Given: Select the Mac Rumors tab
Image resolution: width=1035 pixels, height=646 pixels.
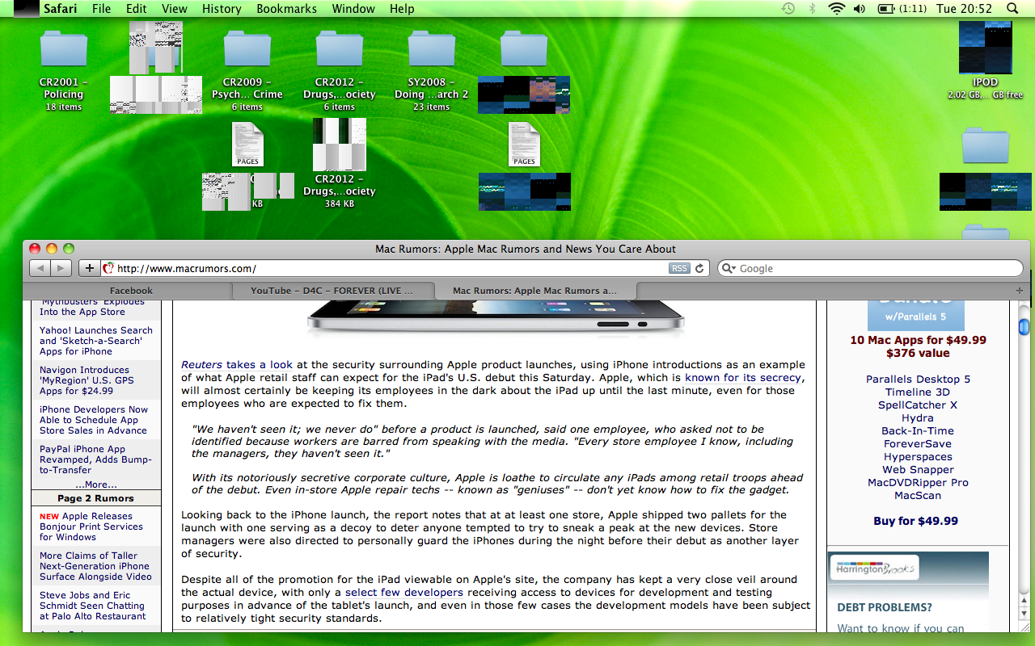Looking at the screenshot, I should 534,291.
